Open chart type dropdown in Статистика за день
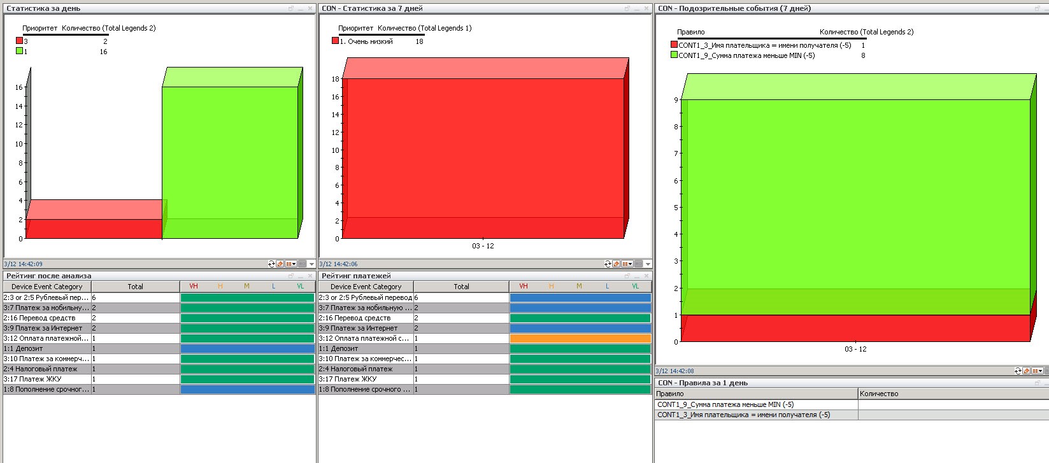The height and width of the screenshot is (463, 1049). click(x=290, y=264)
